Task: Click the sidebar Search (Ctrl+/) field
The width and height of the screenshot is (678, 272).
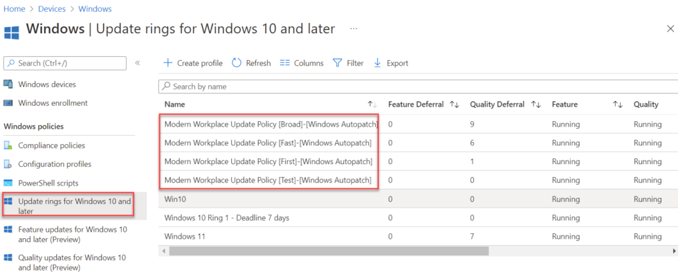Action: tap(65, 63)
